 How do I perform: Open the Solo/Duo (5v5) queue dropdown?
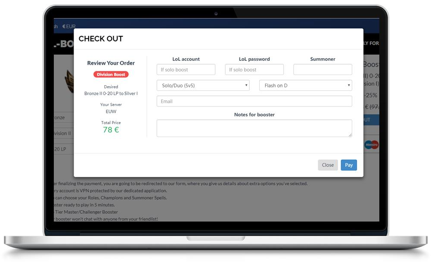tap(203, 85)
